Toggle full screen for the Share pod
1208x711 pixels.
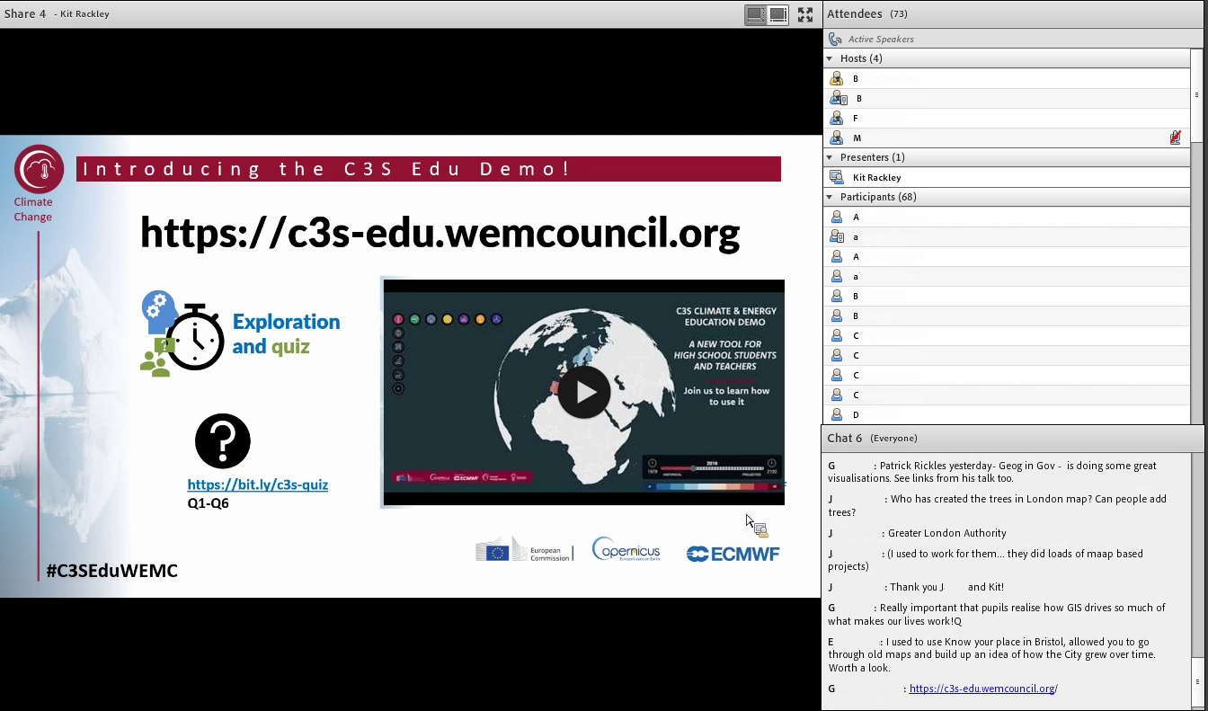point(805,14)
